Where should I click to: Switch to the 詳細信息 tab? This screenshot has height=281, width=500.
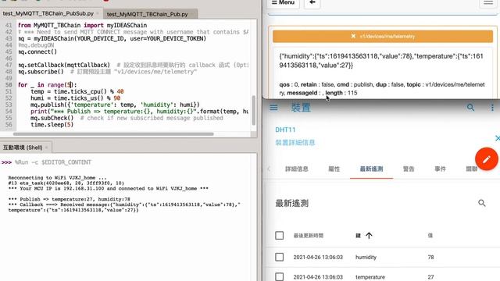[297, 169]
